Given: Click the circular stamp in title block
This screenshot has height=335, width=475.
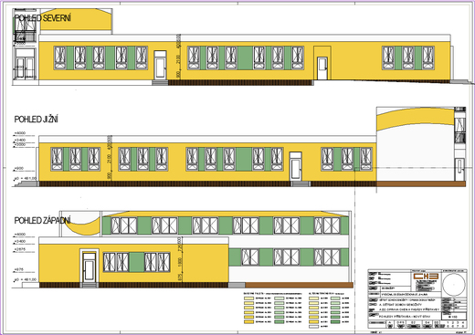Looking at the screenshot, I should pos(454,285).
